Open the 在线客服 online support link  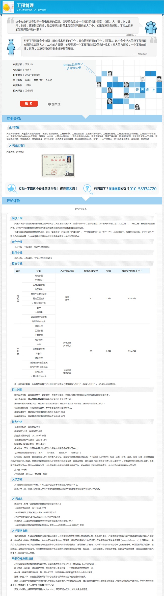pos(114,189)
